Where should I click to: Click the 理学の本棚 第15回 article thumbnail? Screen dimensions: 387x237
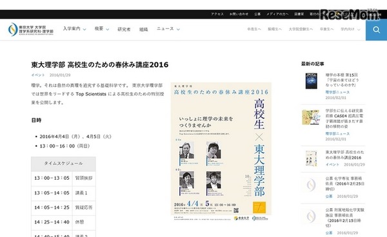[312, 81]
